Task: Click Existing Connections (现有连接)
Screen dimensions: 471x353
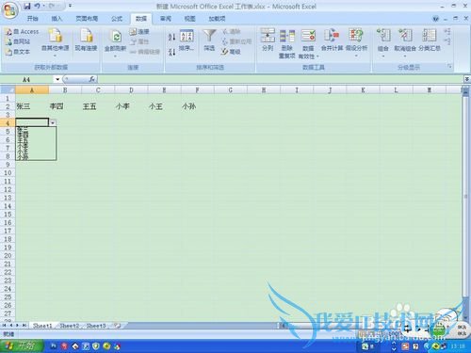Action: 86,40
